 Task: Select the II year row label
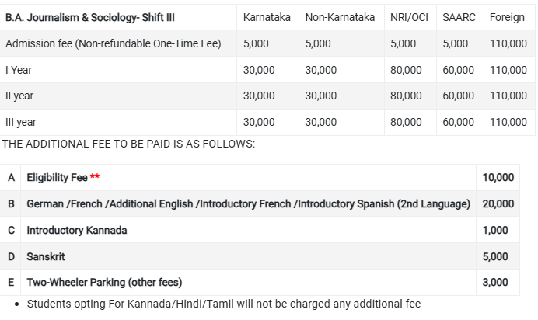click(19, 96)
